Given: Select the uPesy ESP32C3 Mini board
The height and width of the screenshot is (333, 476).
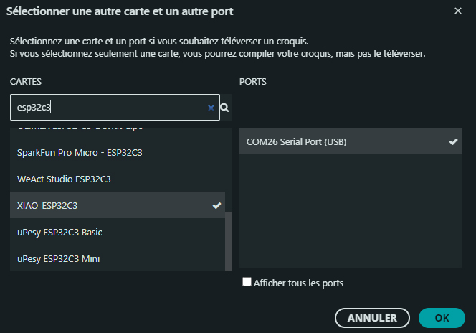Looking at the screenshot, I should coord(58,258).
